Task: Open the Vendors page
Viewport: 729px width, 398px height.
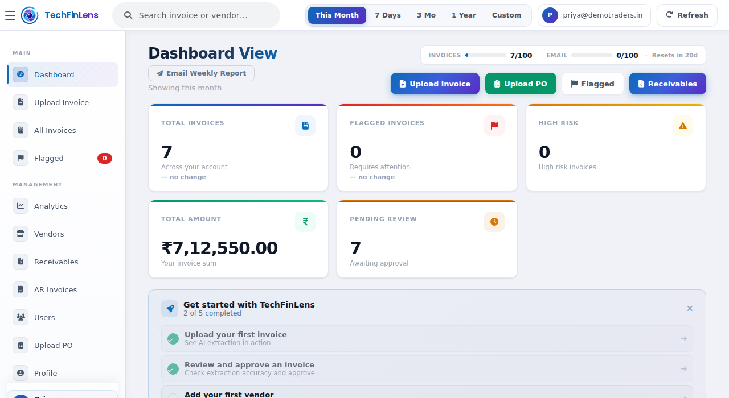Action: click(x=63, y=234)
